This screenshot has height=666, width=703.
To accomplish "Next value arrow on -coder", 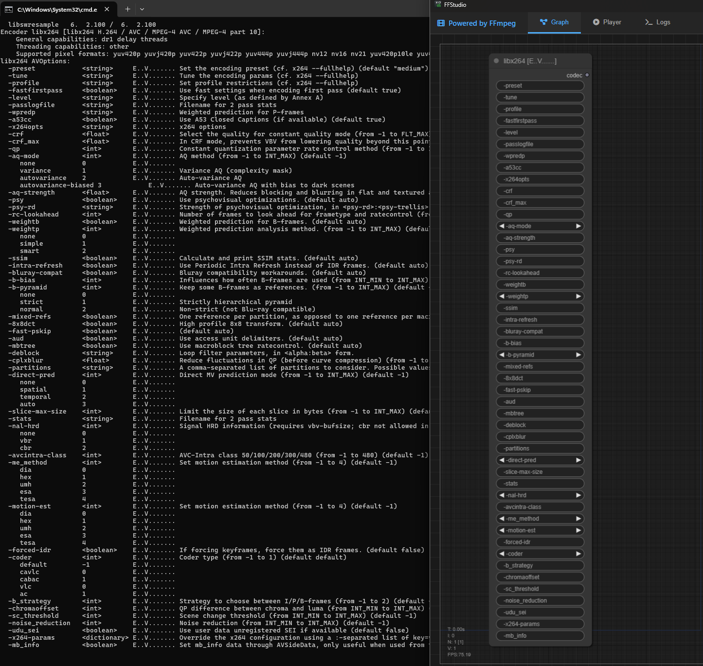I will pos(578,554).
